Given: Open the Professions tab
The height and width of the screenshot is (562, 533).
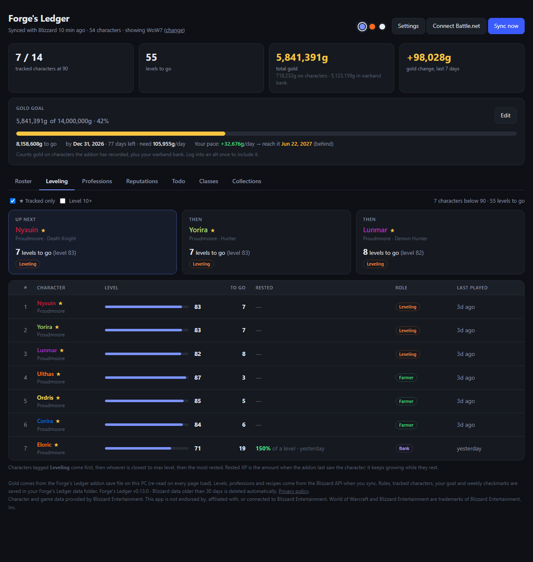Looking at the screenshot, I should coord(97,181).
